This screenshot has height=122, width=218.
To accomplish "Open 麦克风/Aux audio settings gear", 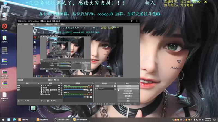I will click(x=91, y=90).
